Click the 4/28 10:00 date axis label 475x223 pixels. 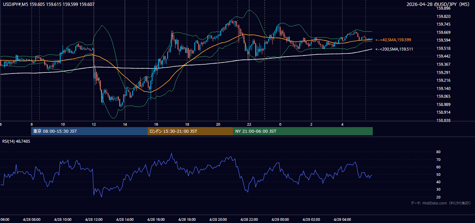63,220
